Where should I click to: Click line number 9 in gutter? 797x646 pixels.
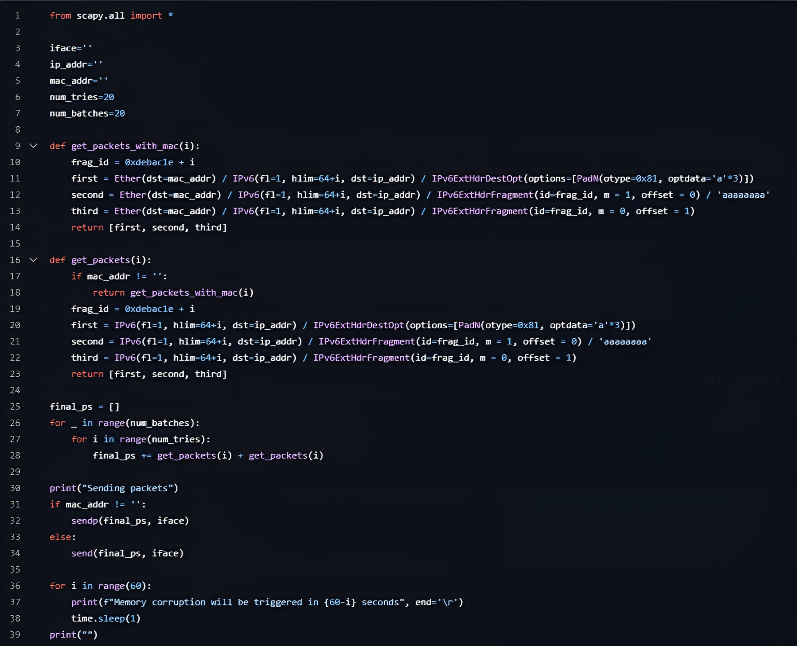(17, 146)
